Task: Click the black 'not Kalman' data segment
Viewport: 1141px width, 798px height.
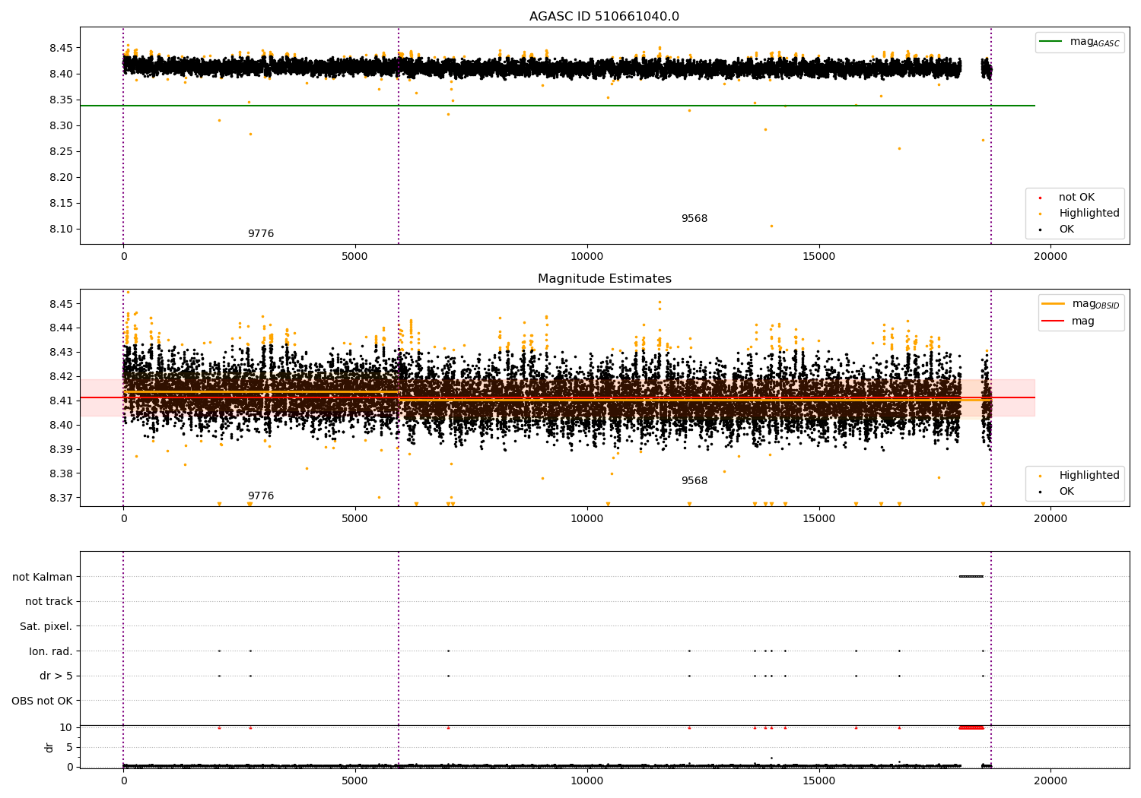Action: coord(971,576)
